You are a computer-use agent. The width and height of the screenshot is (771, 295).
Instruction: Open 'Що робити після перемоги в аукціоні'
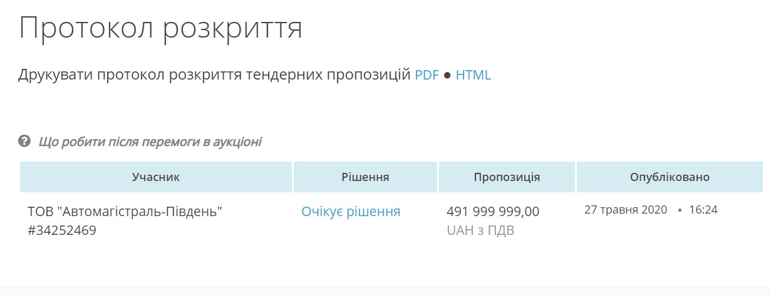(150, 142)
